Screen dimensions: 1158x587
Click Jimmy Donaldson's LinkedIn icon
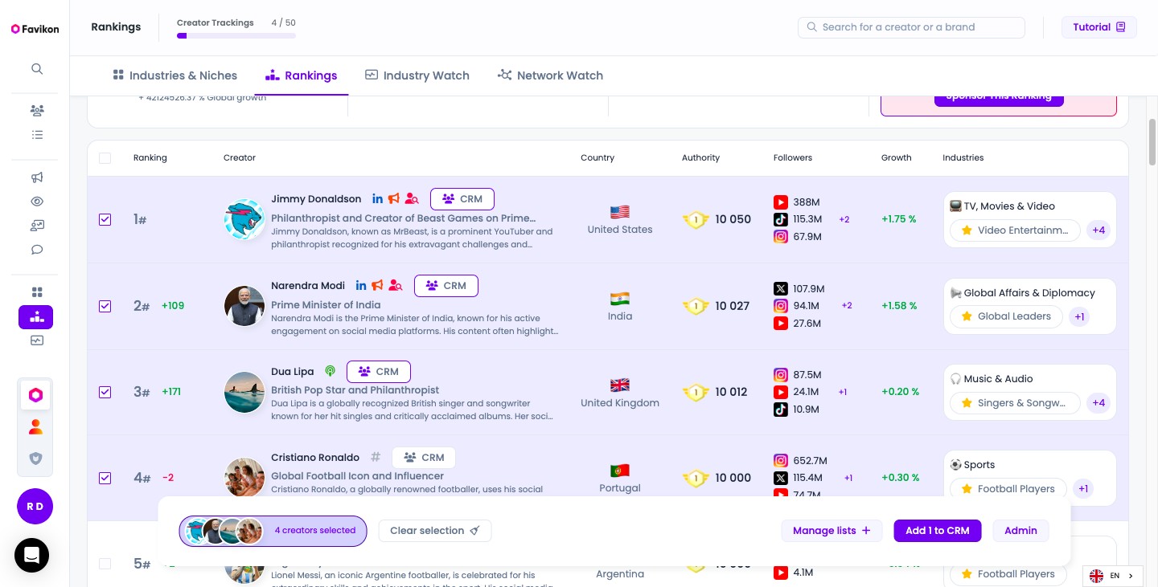tap(378, 198)
